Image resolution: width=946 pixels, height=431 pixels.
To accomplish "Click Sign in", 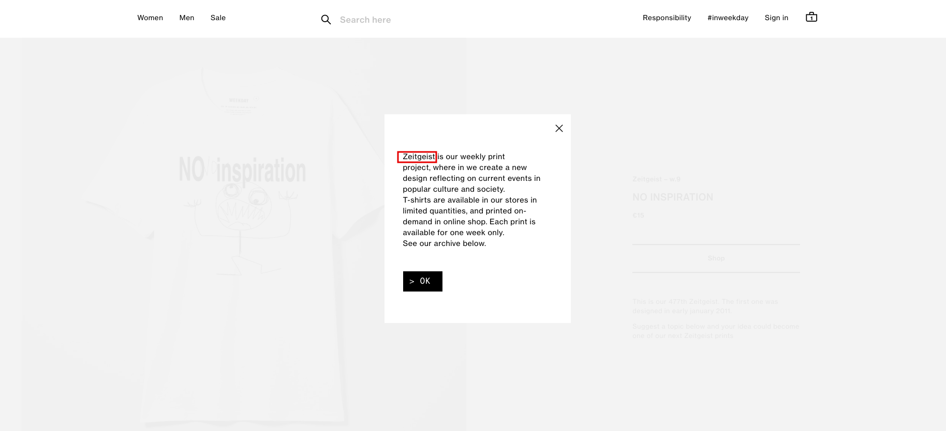I will 776,18.
